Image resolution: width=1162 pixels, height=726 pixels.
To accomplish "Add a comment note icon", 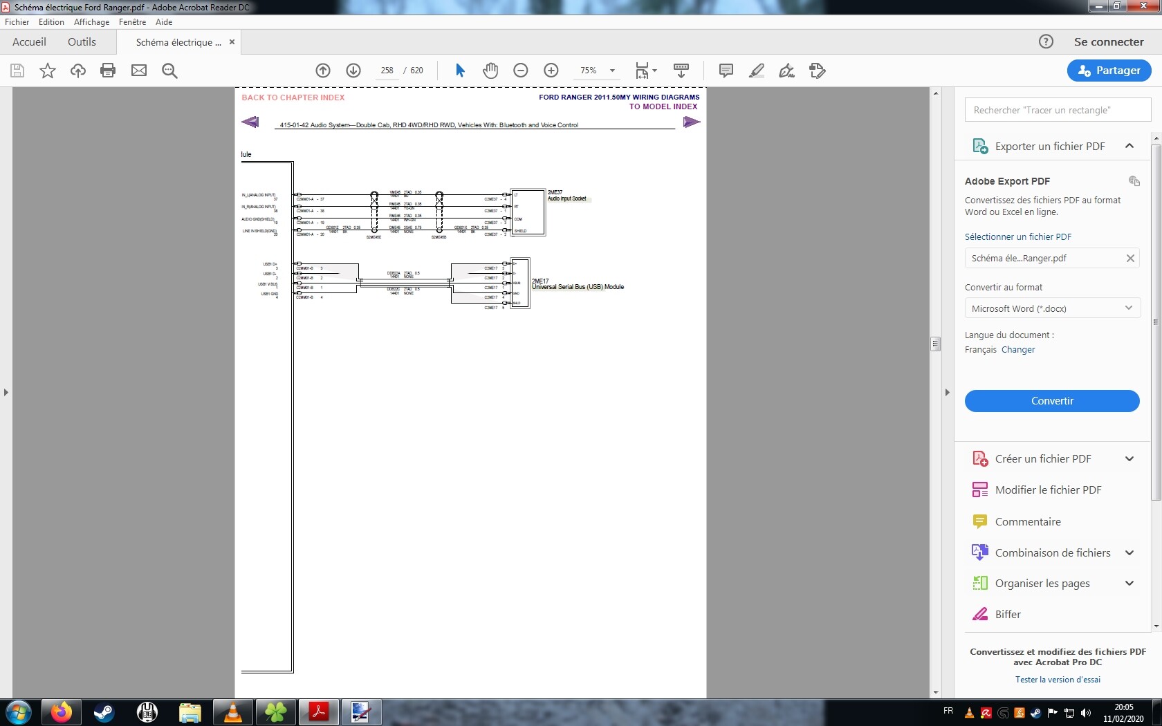I will (726, 71).
